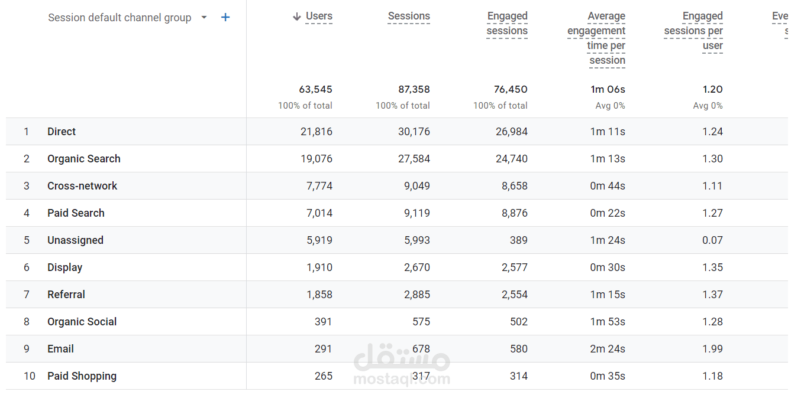The image size is (804, 395).
Task: Open the Session default channel group dropdown
Action: coord(204,18)
